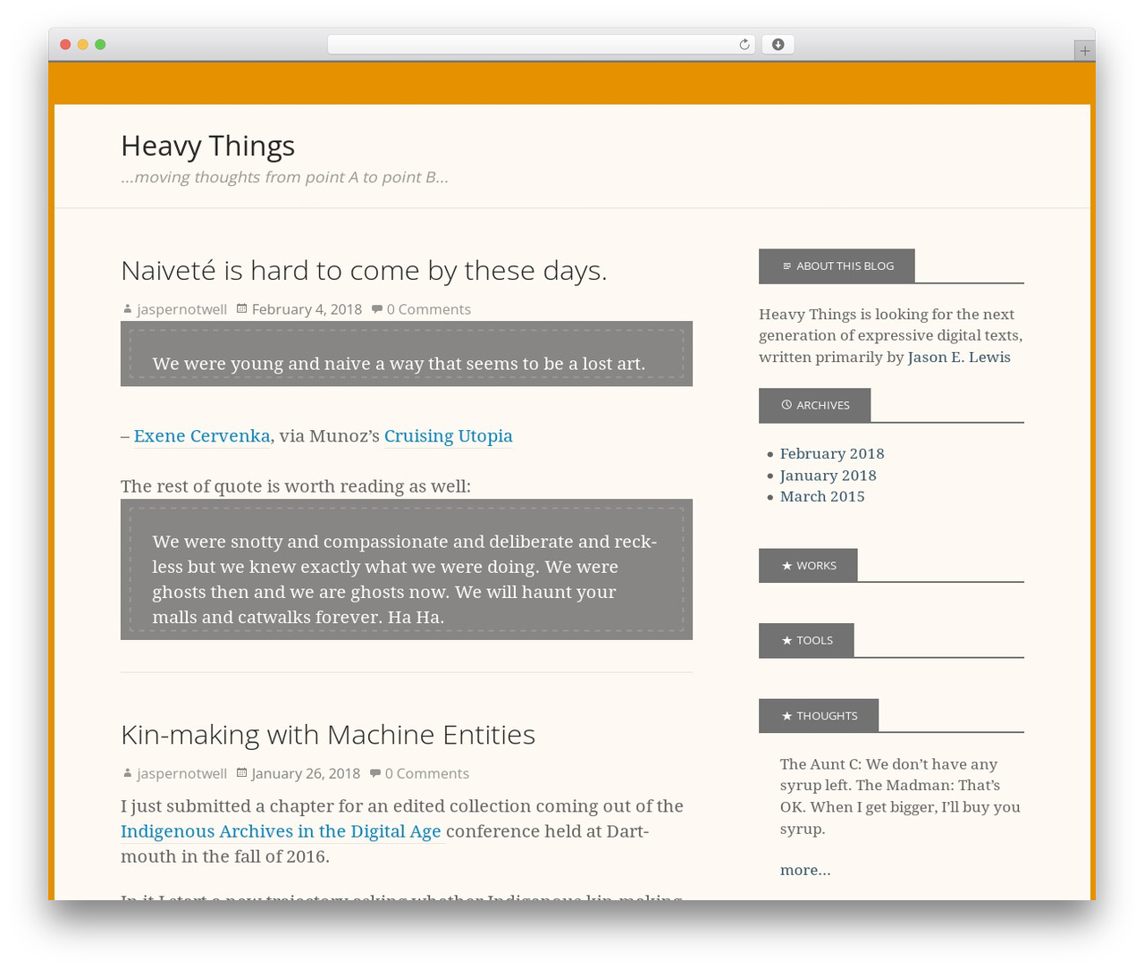Click the tagline '...moving thoughts from point A to point B...'
This screenshot has height=969, width=1144.
tap(284, 177)
